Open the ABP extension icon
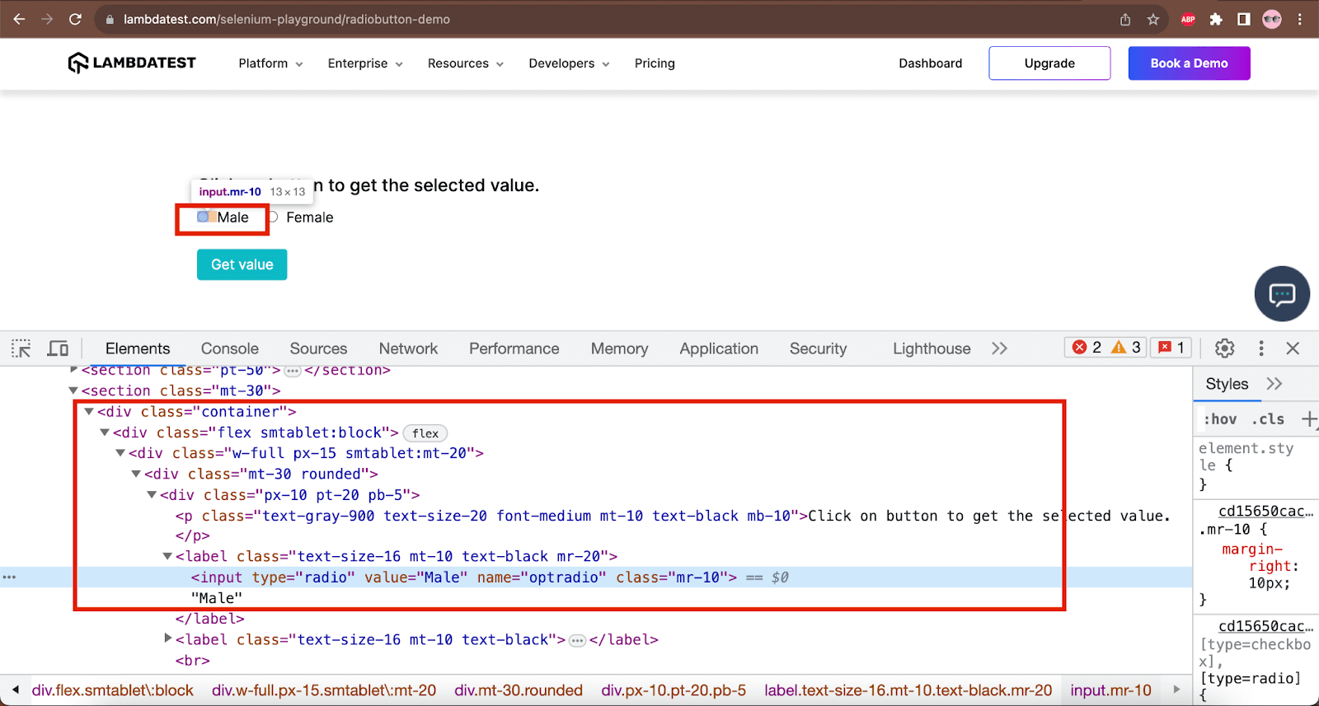Viewport: 1319px width, 706px height. coord(1188,19)
